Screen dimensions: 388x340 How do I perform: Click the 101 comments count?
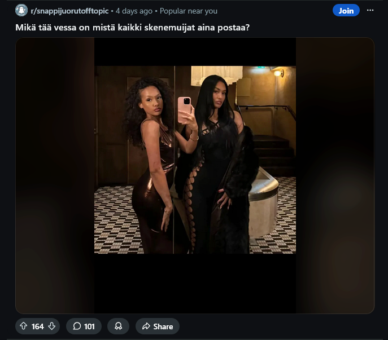pyautogui.click(x=89, y=326)
